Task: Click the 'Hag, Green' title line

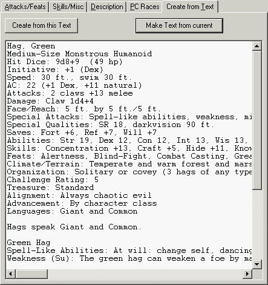Action: [31, 46]
